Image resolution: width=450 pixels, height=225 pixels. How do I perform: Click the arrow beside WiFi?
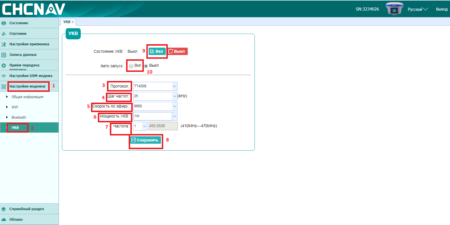(x=7, y=107)
